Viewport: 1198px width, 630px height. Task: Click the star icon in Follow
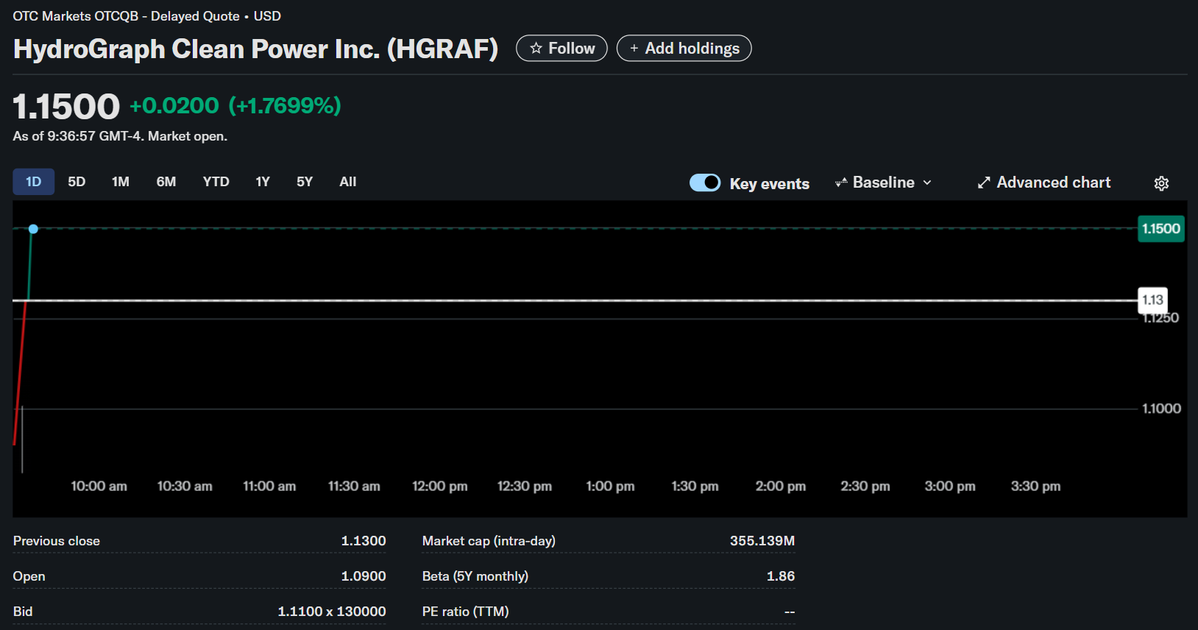[536, 49]
